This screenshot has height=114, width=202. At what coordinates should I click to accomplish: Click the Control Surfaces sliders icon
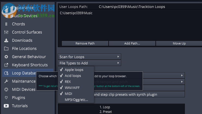pyautogui.click(x=6, y=32)
